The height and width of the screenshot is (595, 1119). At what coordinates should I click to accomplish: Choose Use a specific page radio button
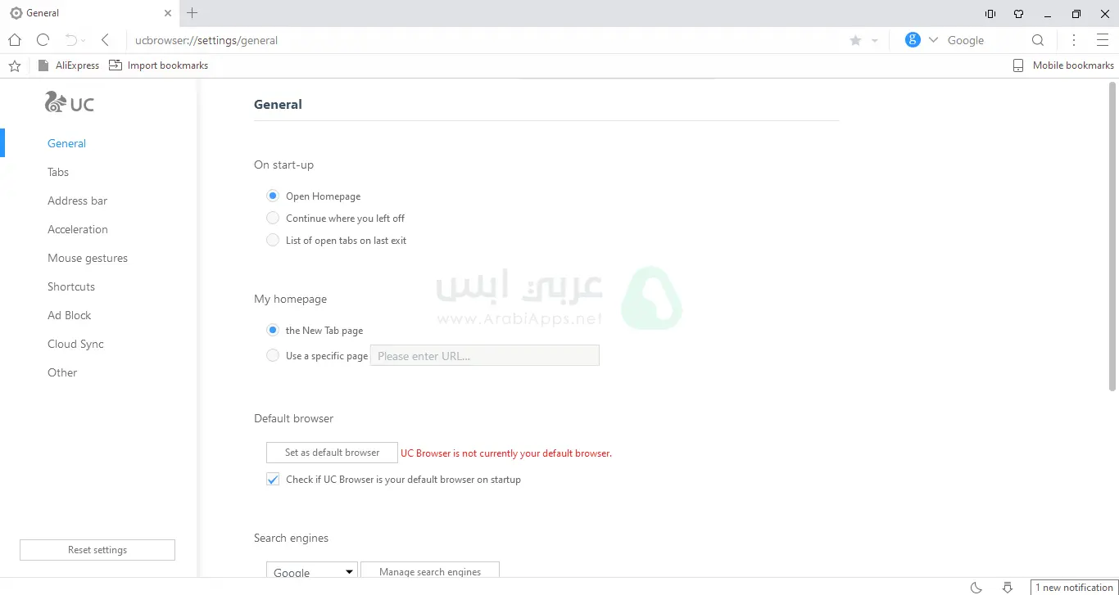click(273, 356)
